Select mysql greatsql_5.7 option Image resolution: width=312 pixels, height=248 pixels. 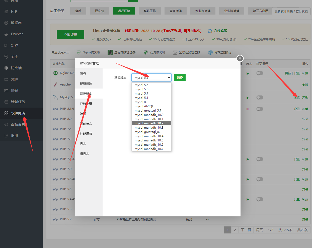(x=151, y=111)
